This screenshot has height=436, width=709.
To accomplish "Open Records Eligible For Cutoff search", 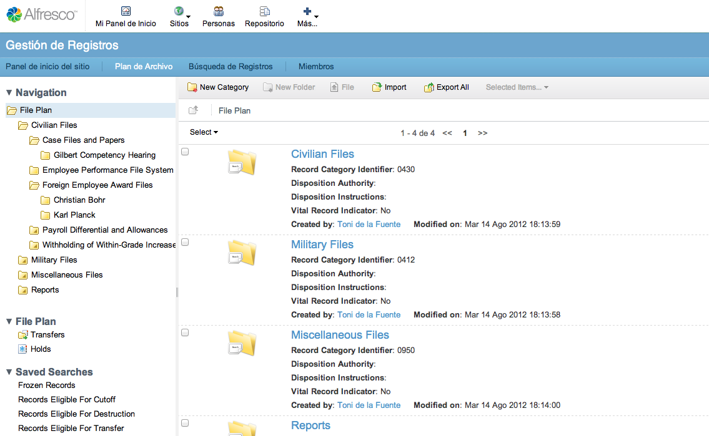I will 67,399.
